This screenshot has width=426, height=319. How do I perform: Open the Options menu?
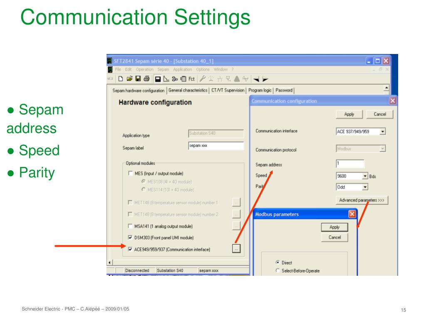[x=203, y=69]
